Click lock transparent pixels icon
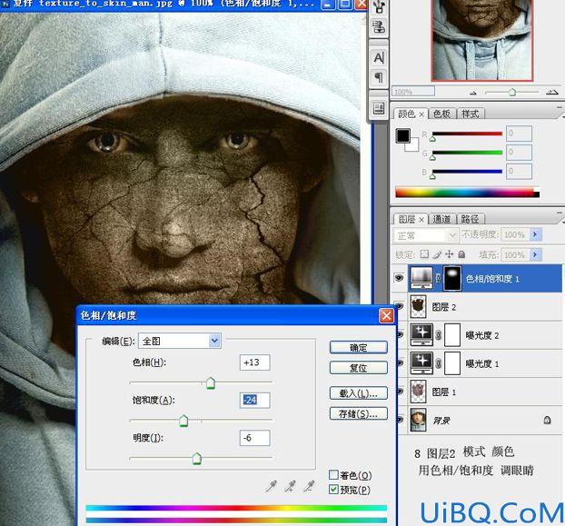The image size is (565, 526). pyautogui.click(x=424, y=254)
